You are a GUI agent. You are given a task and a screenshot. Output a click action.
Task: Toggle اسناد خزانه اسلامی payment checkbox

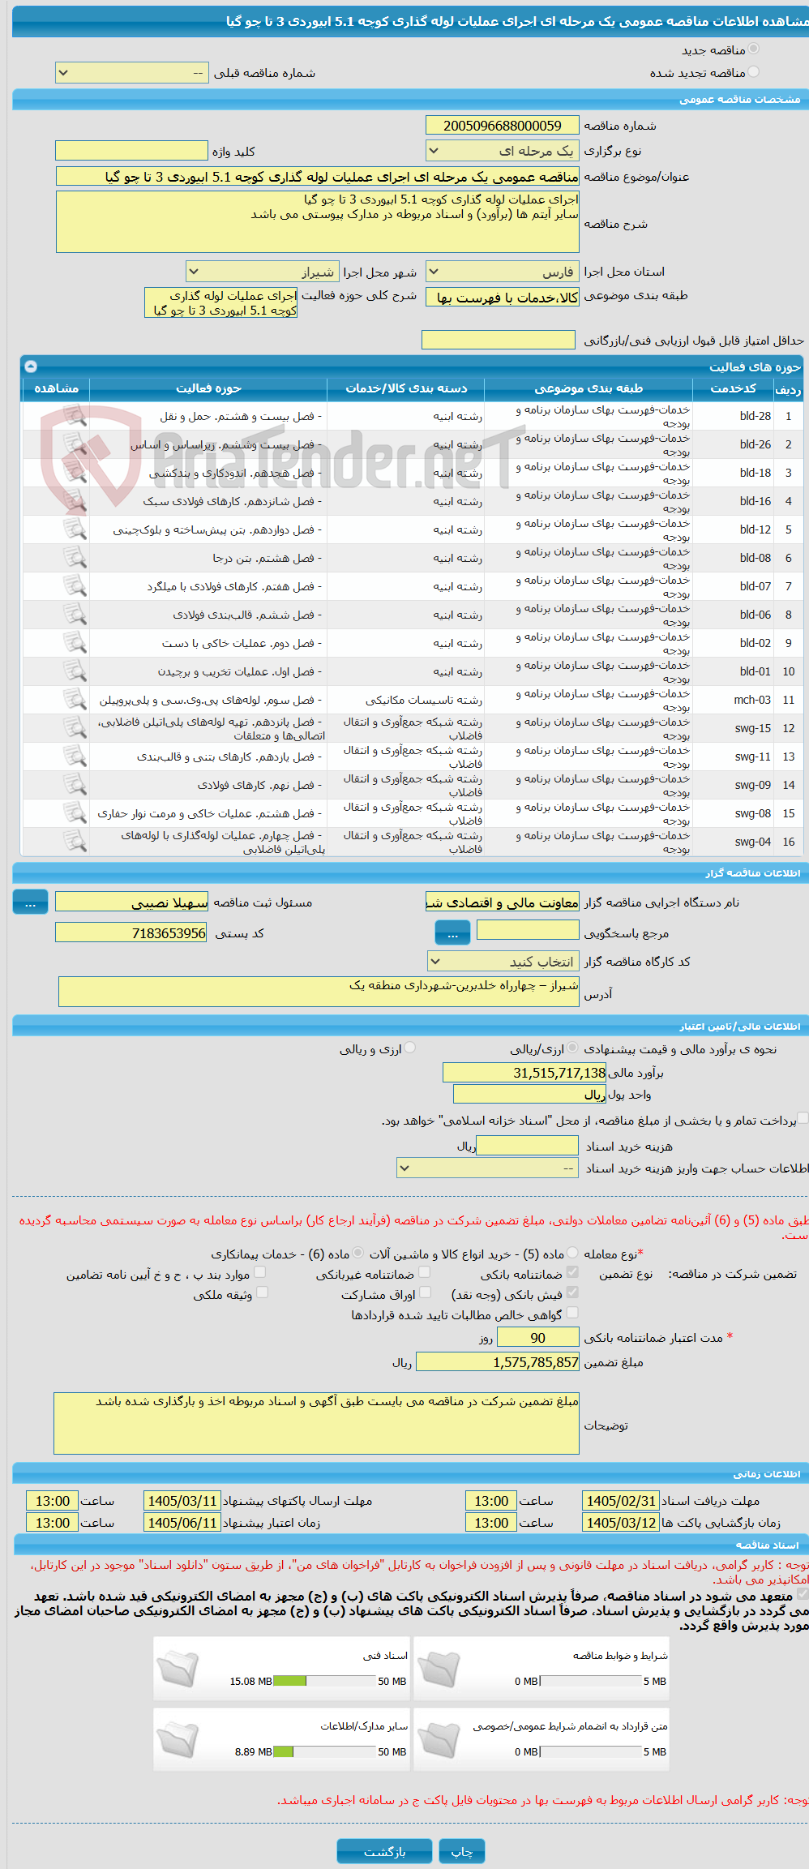pyautogui.click(x=803, y=1118)
